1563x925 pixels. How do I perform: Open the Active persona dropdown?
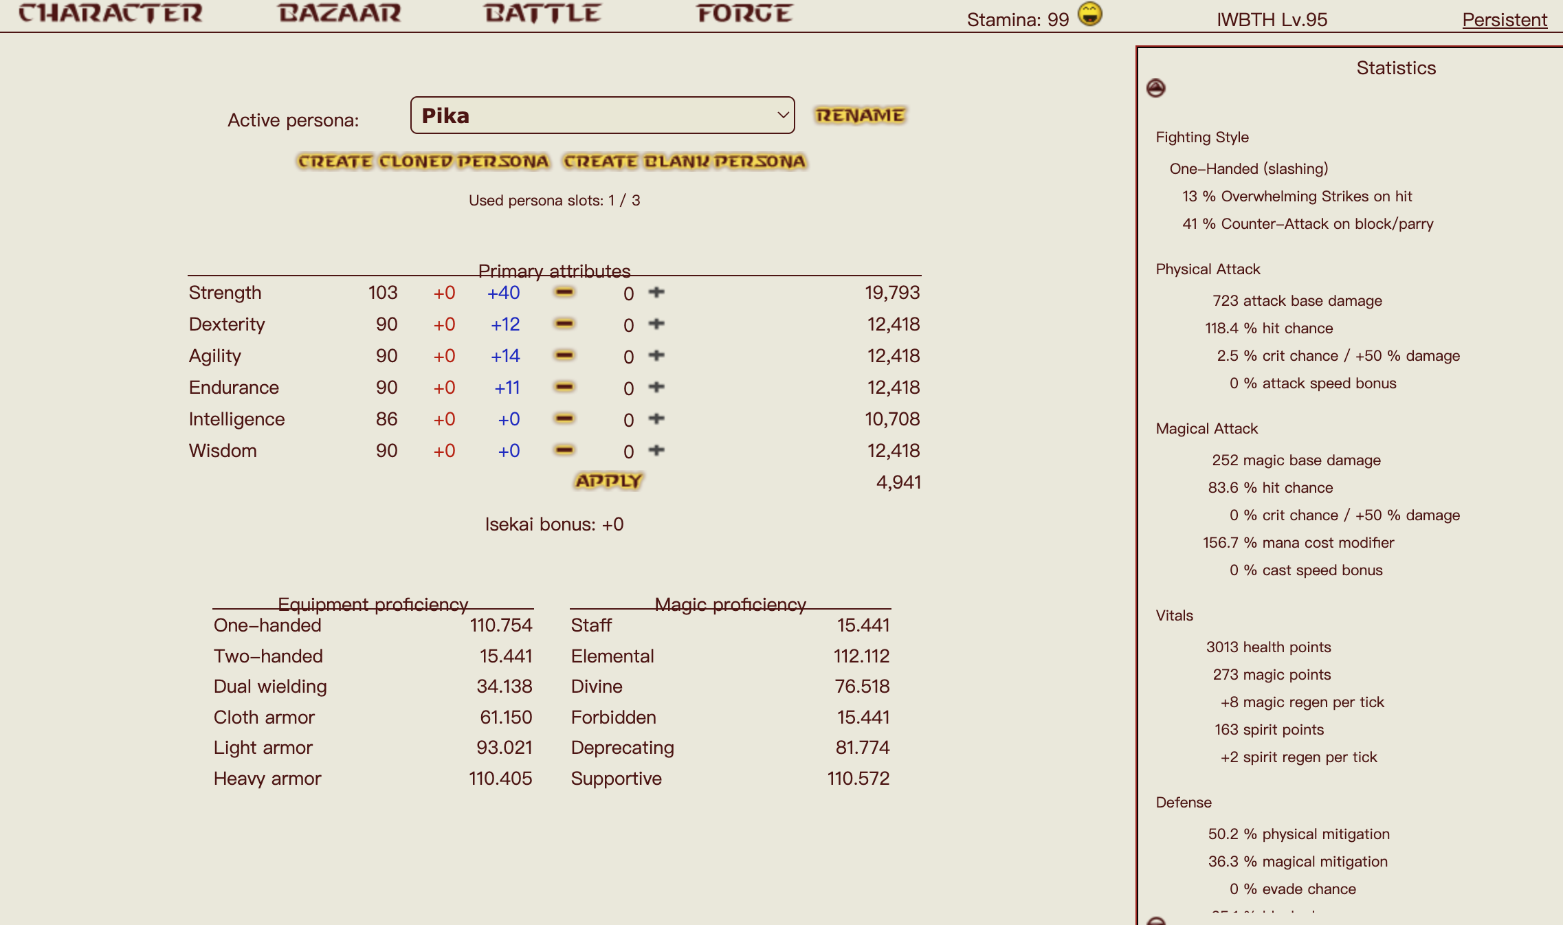pyautogui.click(x=602, y=115)
